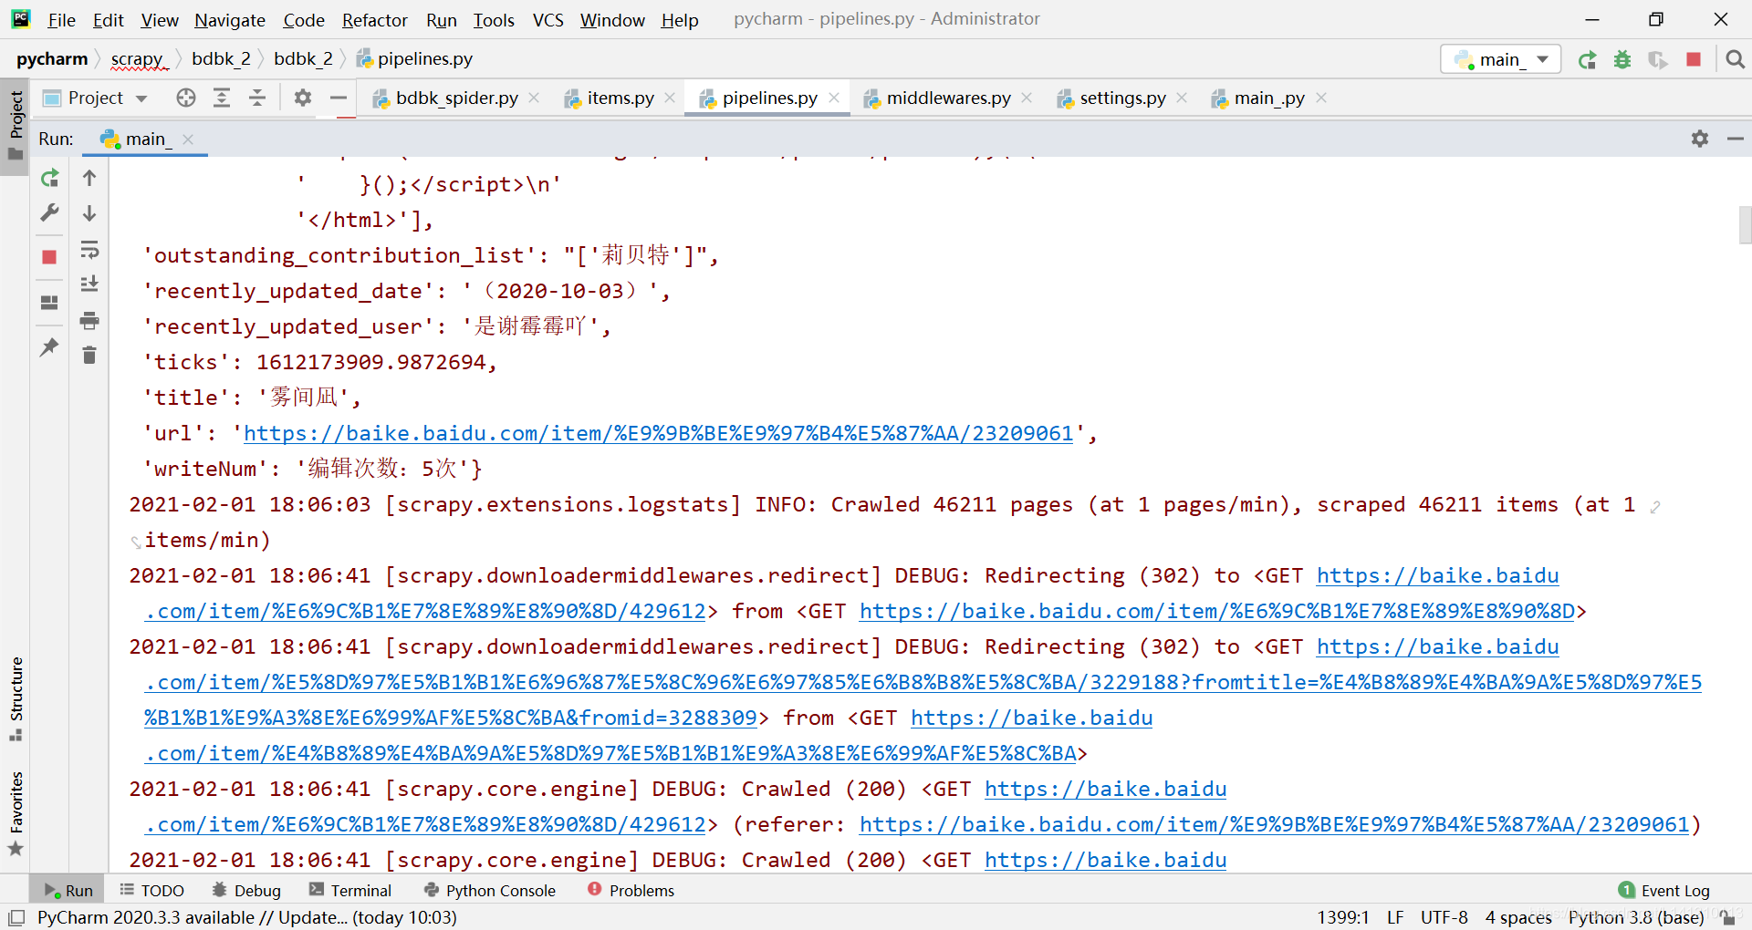This screenshot has height=930, width=1752.
Task: Switch to the items.py tab
Action: click(620, 98)
